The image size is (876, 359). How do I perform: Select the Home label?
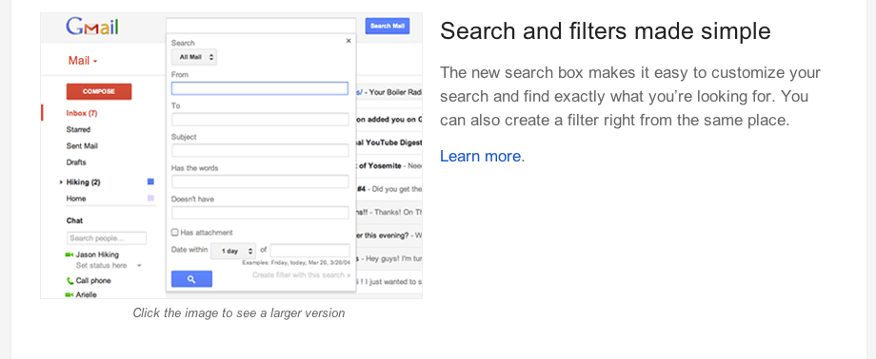tap(76, 198)
